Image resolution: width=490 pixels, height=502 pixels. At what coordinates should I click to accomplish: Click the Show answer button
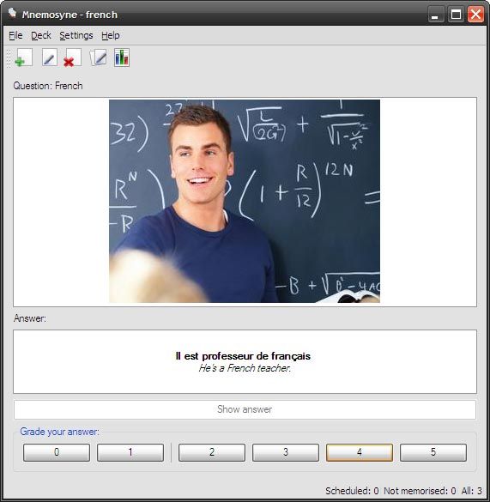(x=245, y=409)
